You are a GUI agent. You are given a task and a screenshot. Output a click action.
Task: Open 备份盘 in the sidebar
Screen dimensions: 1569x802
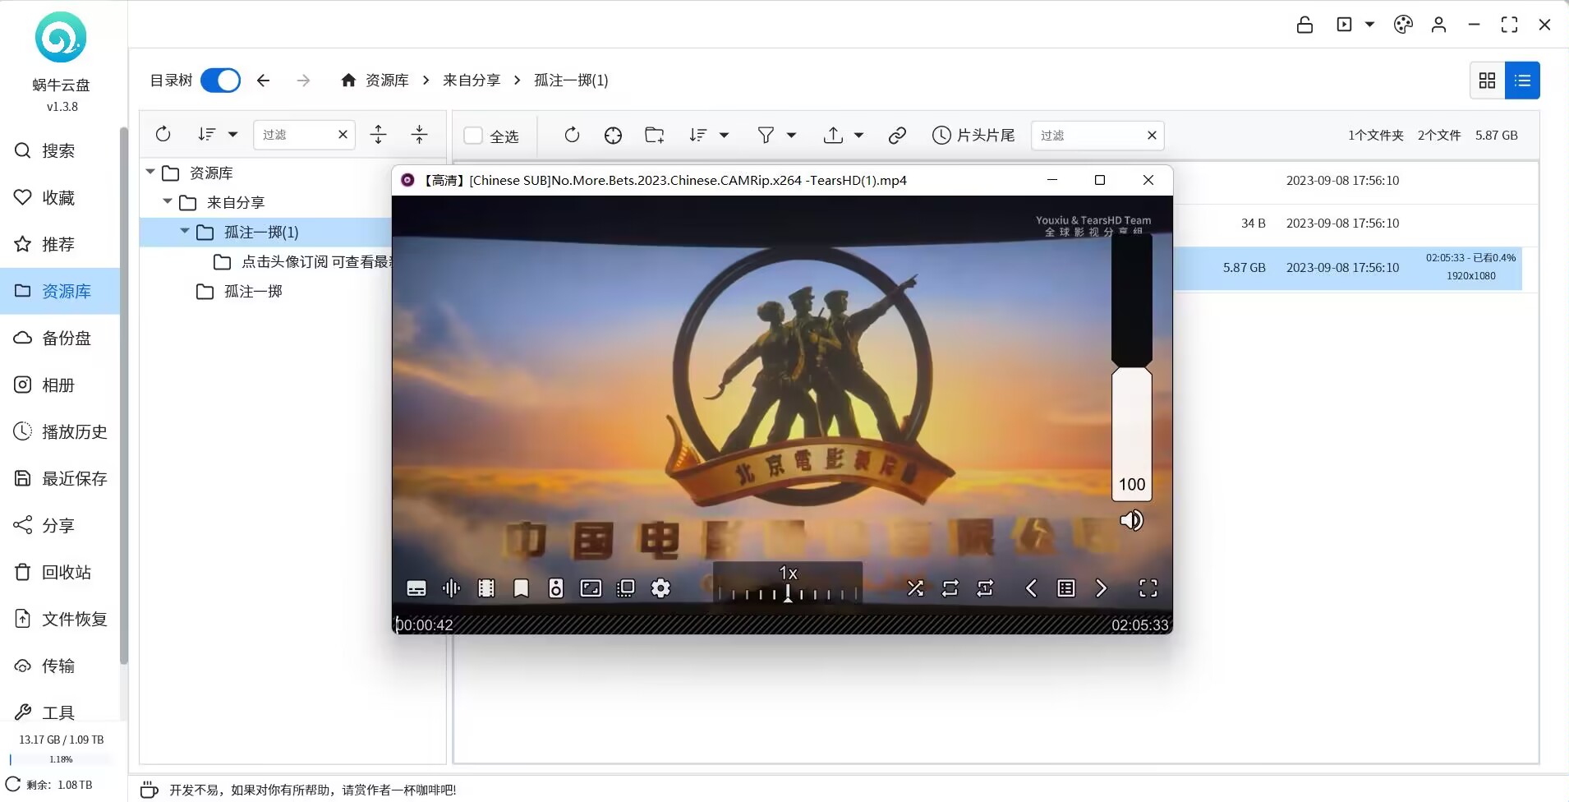coord(60,338)
